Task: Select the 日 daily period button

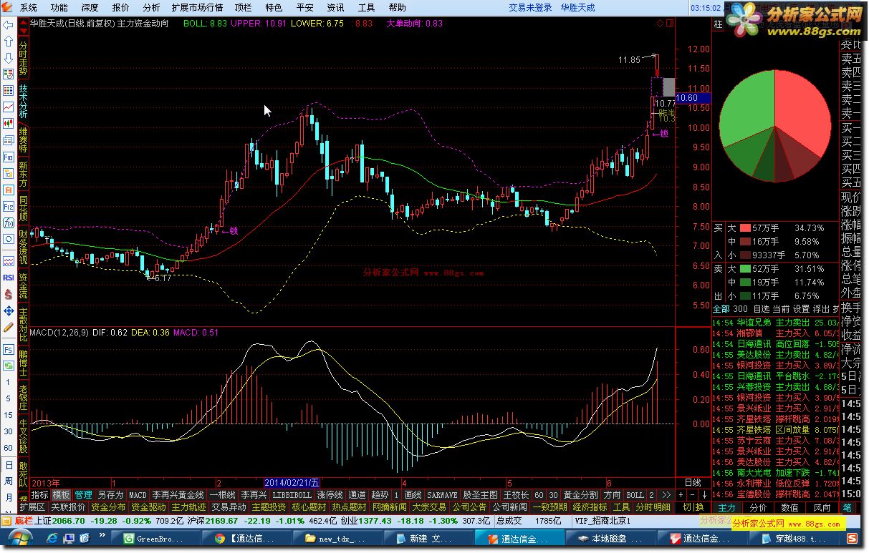Action: (8, 465)
